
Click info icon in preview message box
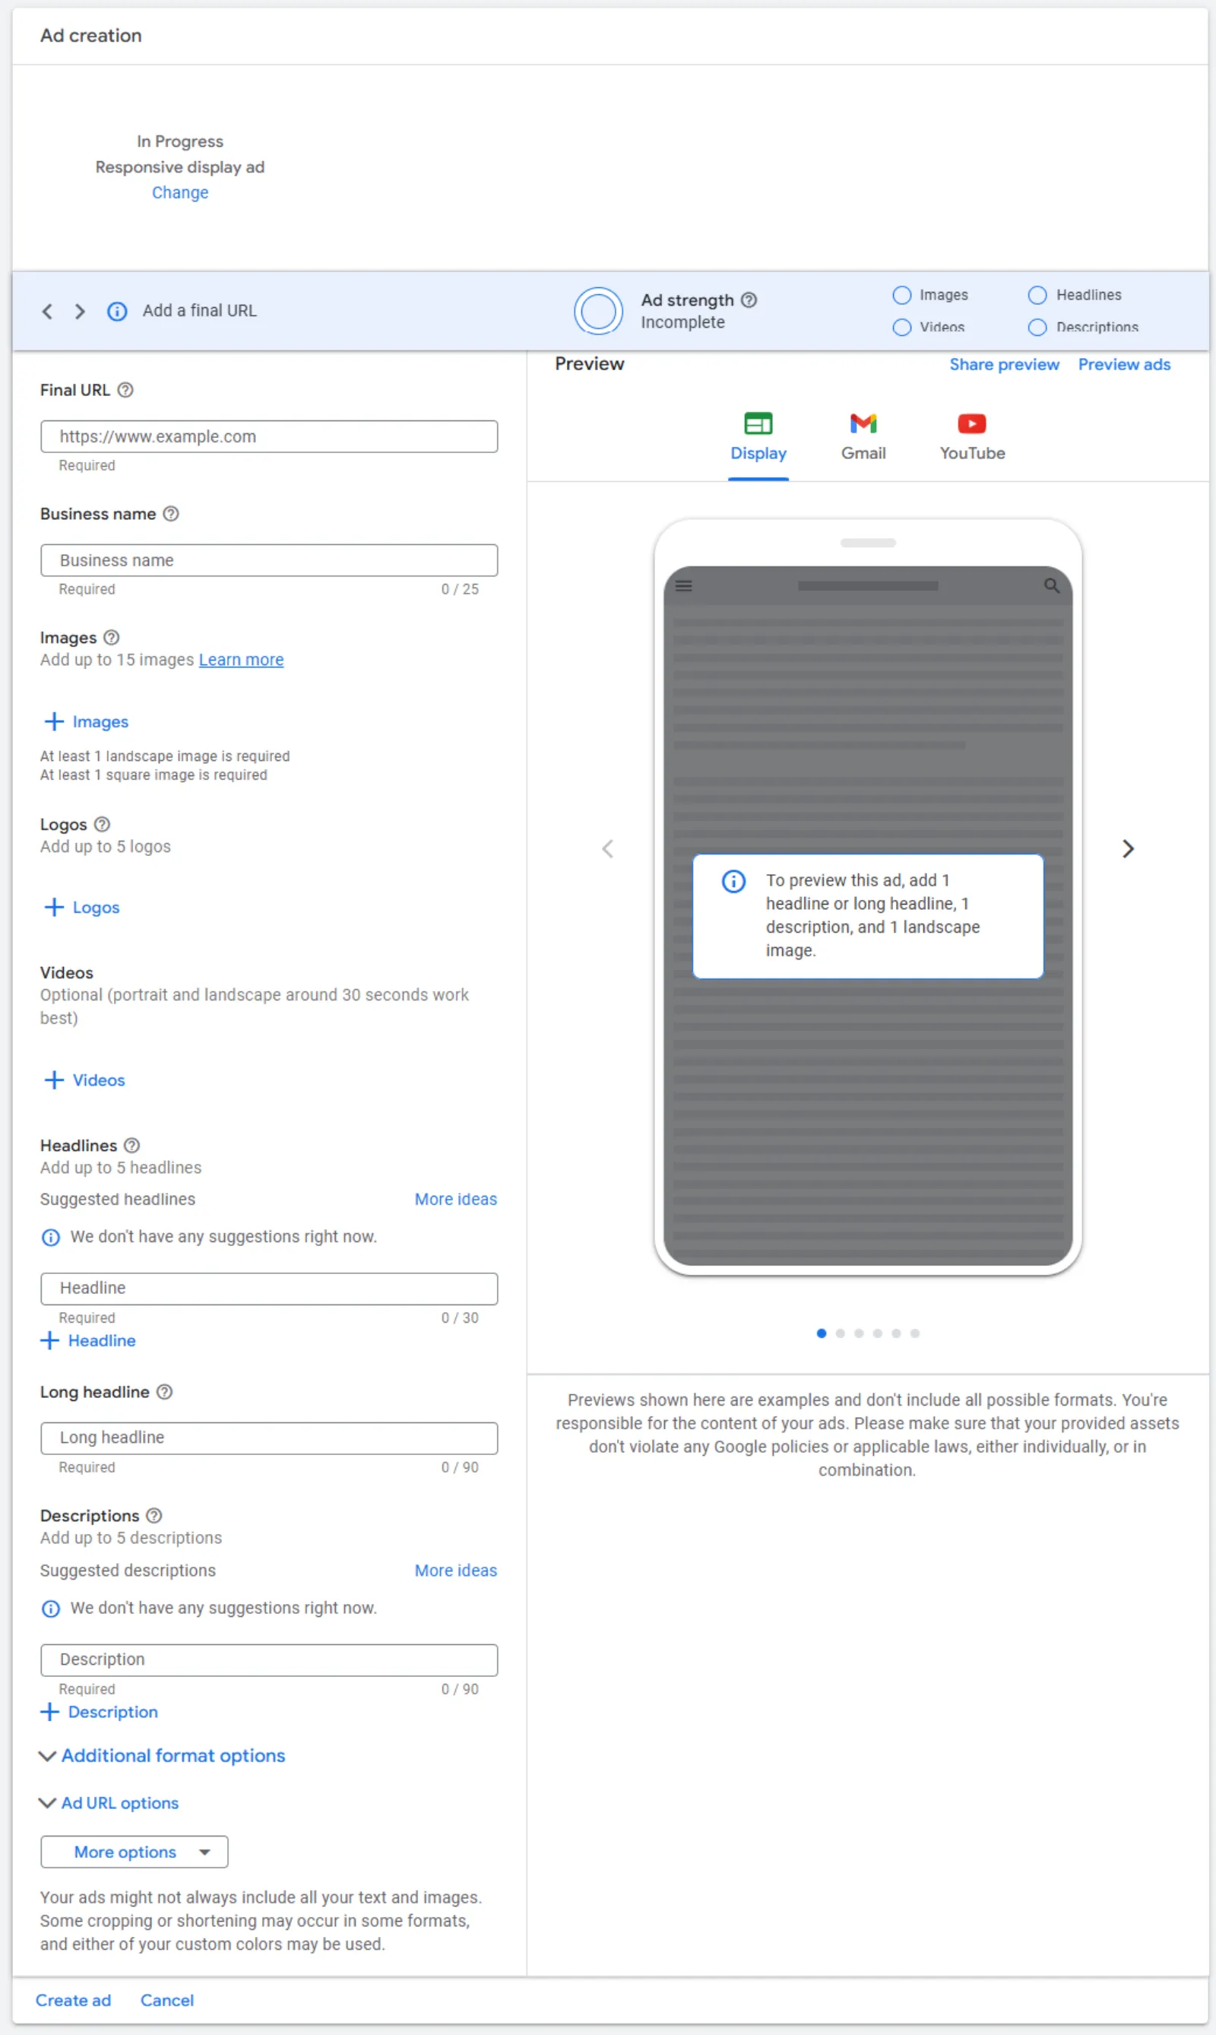pyautogui.click(x=733, y=882)
